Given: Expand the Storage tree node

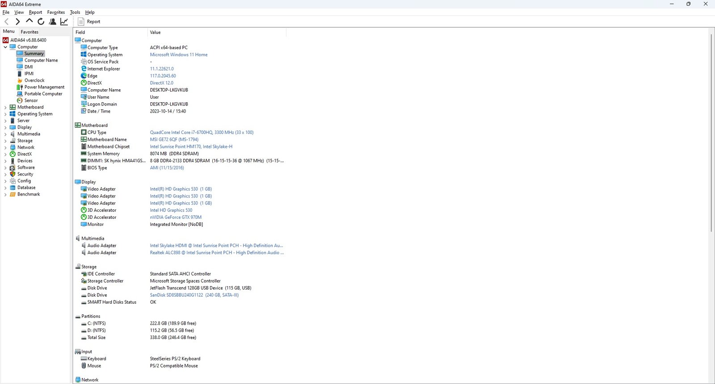Looking at the screenshot, I should (x=5, y=141).
